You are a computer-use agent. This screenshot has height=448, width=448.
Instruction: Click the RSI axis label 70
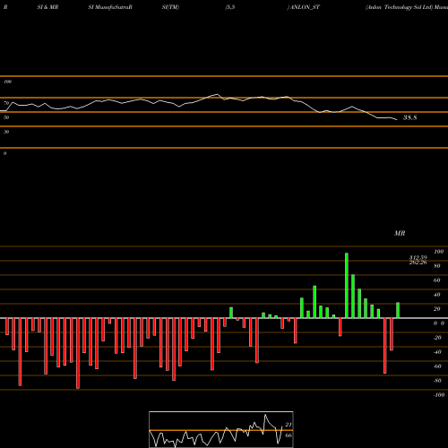[x=6, y=103]
